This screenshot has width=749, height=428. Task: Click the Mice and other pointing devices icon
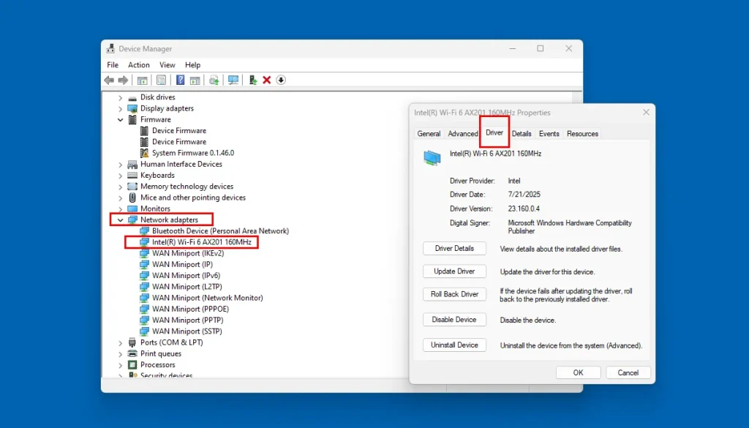pyautogui.click(x=132, y=198)
